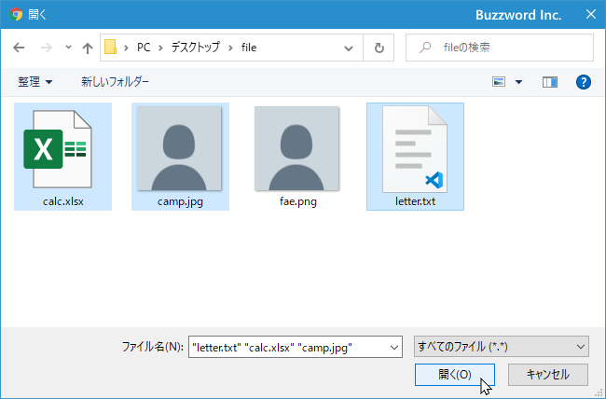The image size is (606, 399).
Task: Open the 整理 menu
Action: click(34, 82)
